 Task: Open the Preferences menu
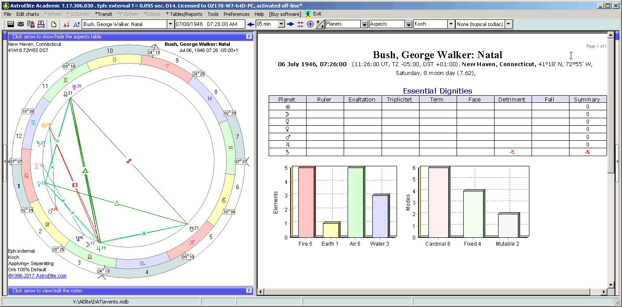(236, 14)
